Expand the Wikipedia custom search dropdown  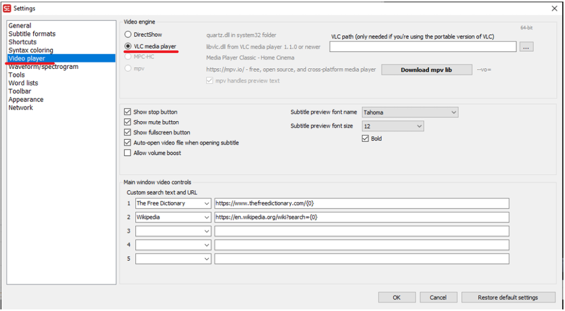[207, 217]
